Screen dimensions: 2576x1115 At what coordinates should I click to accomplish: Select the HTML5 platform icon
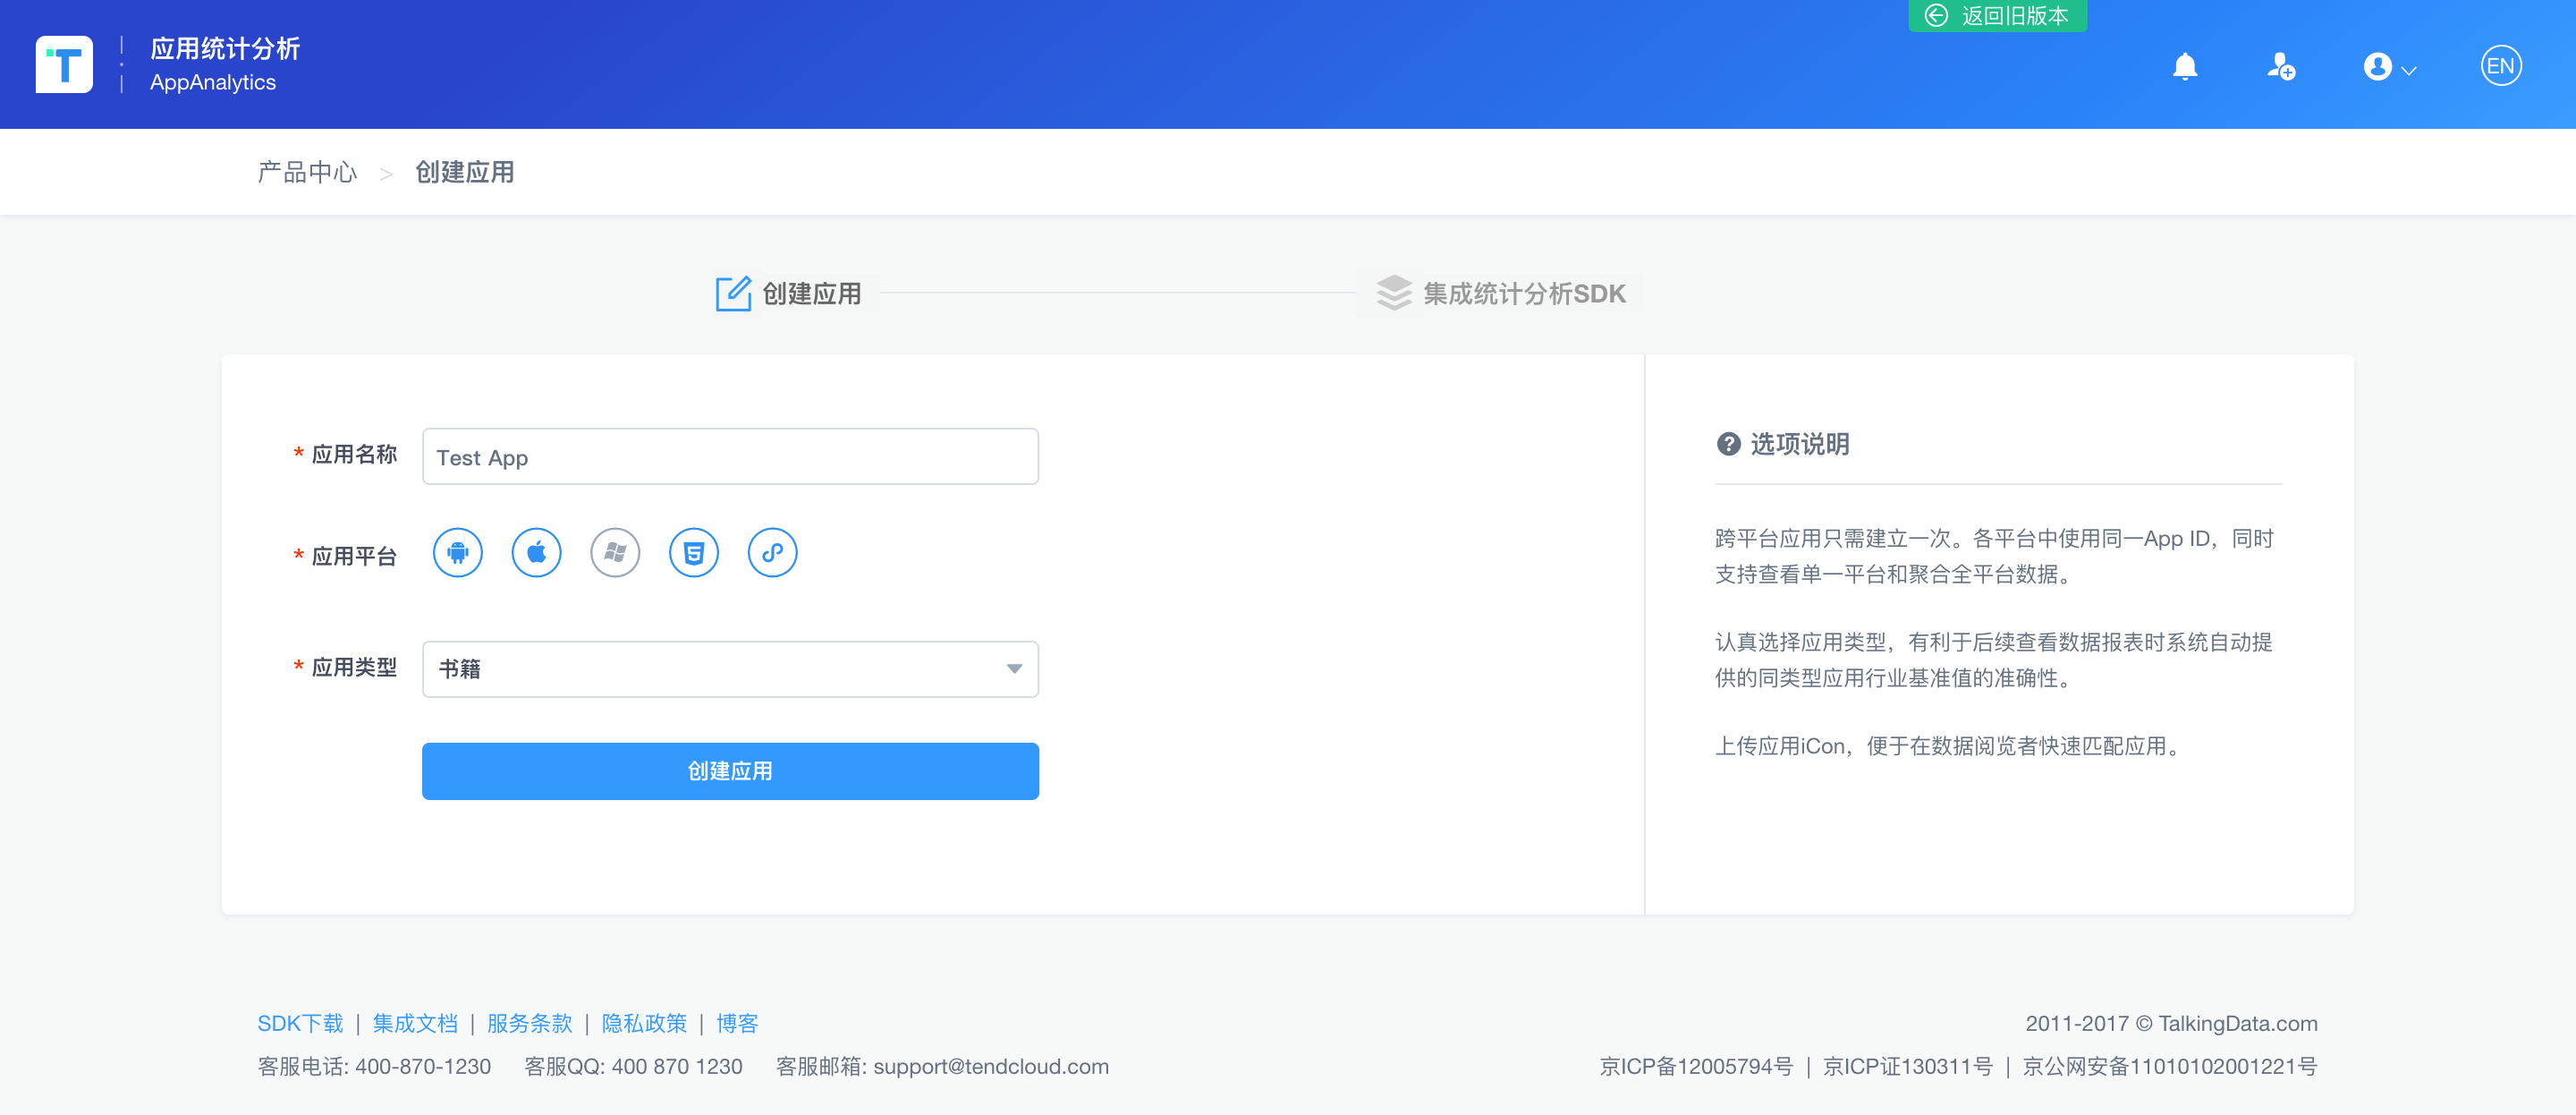691,552
